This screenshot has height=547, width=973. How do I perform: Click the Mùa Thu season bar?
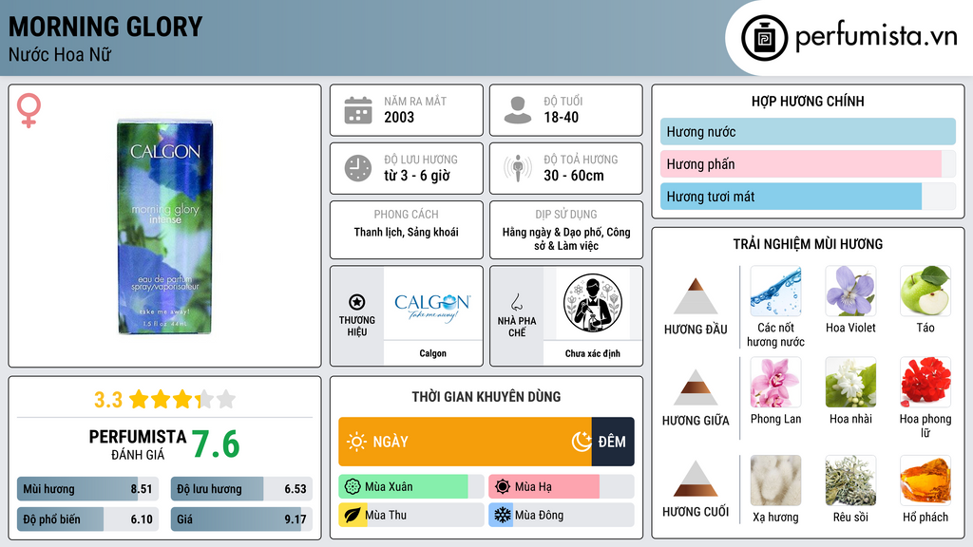410,515
